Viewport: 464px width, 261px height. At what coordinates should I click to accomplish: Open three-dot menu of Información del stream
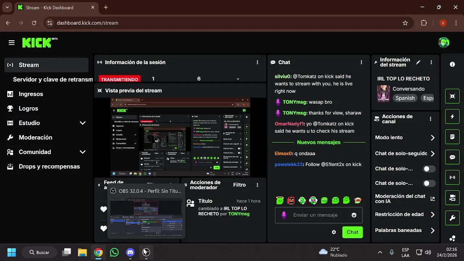tap(431, 62)
